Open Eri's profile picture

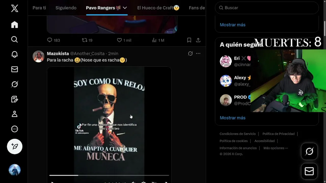point(226,62)
